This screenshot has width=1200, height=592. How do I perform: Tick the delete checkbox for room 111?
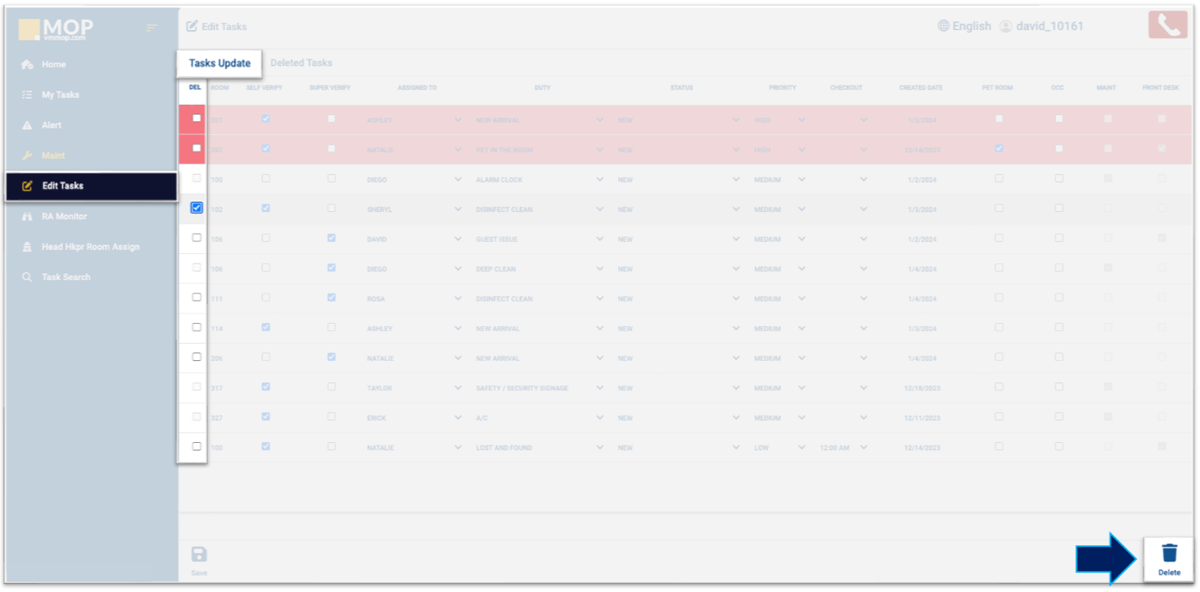pyautogui.click(x=197, y=298)
